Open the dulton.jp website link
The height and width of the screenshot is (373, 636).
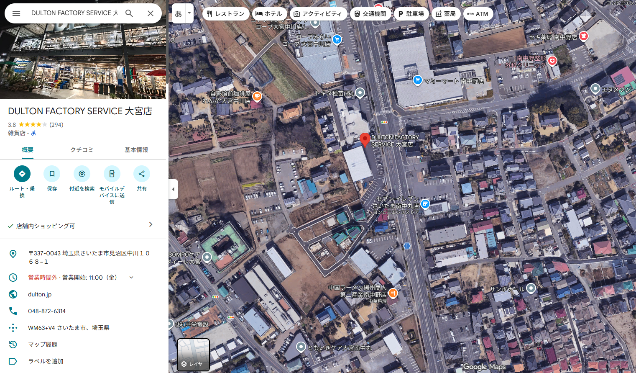coord(40,294)
